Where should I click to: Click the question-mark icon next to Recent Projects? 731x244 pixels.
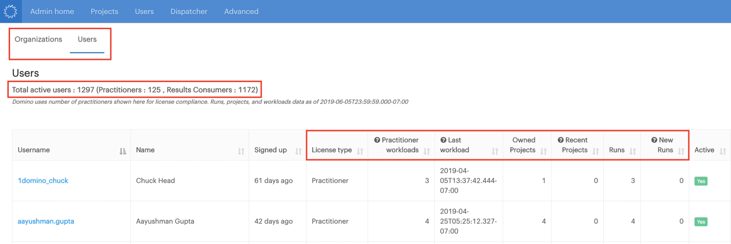560,140
